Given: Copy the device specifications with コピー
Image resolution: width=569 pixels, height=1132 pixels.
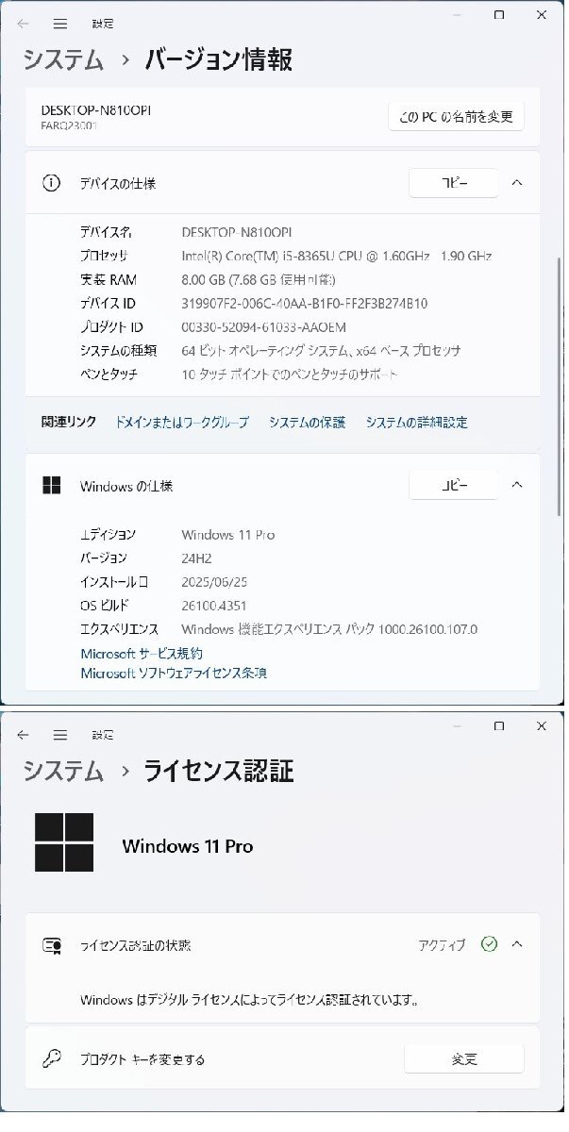Looking at the screenshot, I should 454,183.
